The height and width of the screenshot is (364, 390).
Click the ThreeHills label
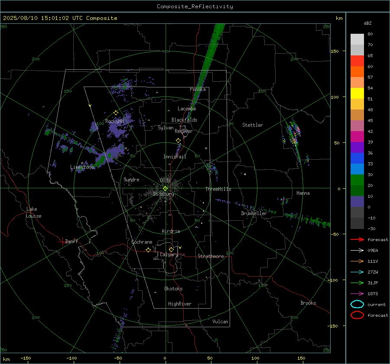[x=218, y=189]
